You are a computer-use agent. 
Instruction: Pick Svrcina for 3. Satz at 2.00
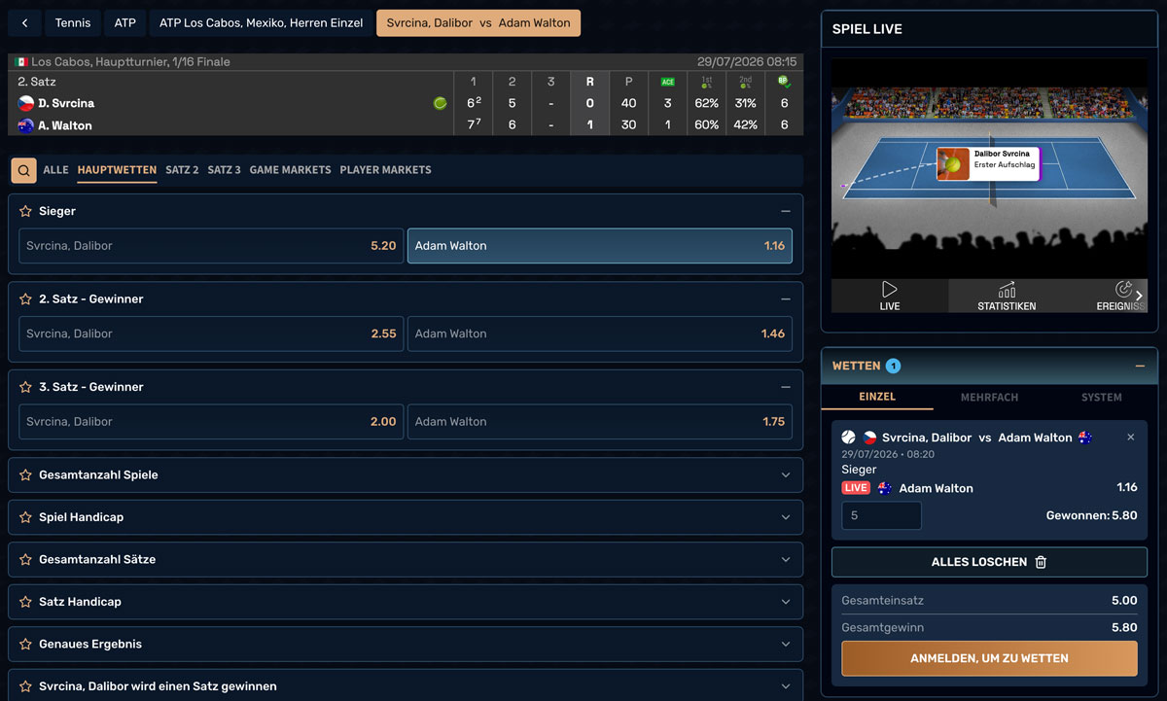pyautogui.click(x=211, y=422)
